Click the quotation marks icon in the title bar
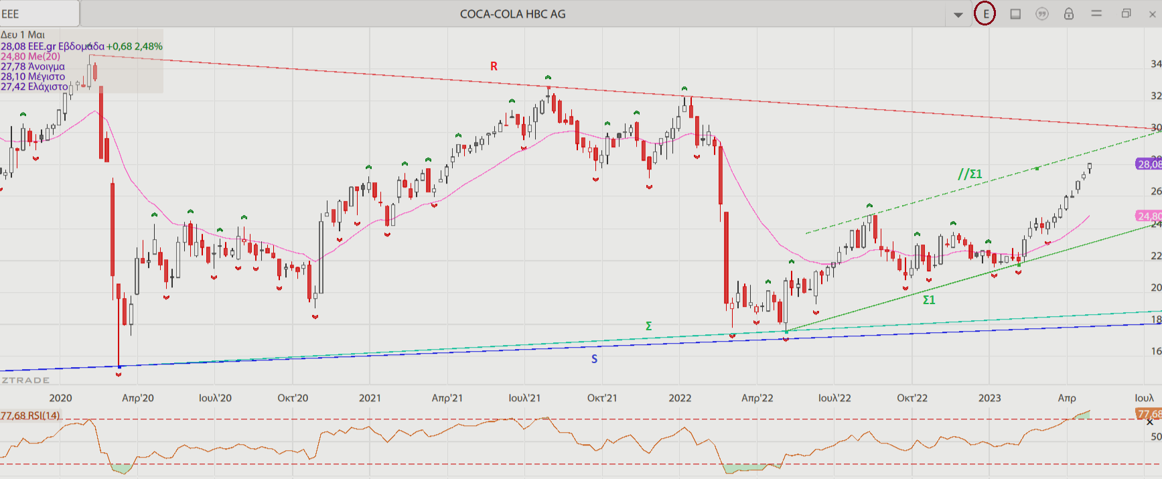 click(x=1042, y=13)
